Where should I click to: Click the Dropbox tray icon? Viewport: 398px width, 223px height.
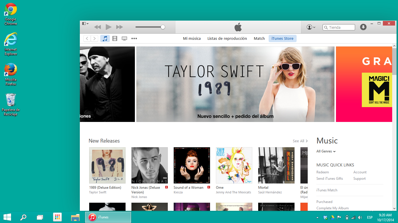(325, 217)
